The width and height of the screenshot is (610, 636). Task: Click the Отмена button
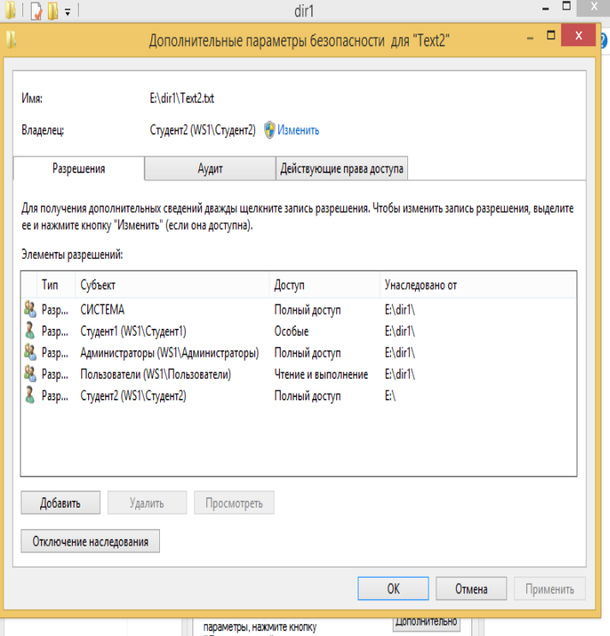pyautogui.click(x=471, y=588)
